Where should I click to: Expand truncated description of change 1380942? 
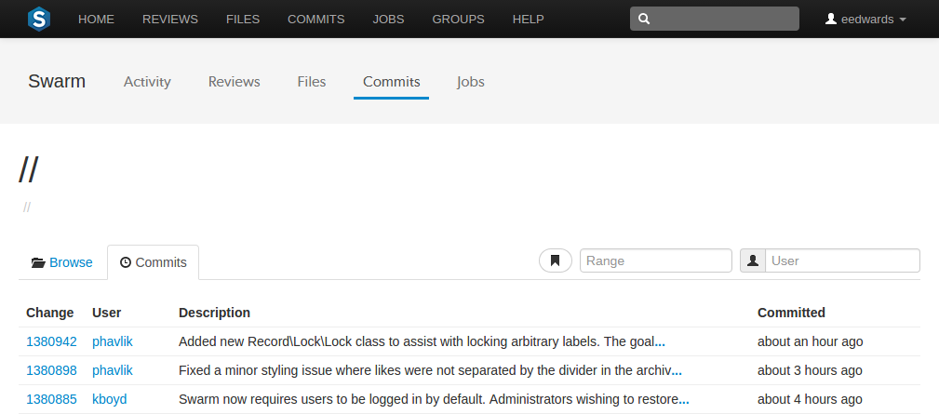(x=660, y=342)
